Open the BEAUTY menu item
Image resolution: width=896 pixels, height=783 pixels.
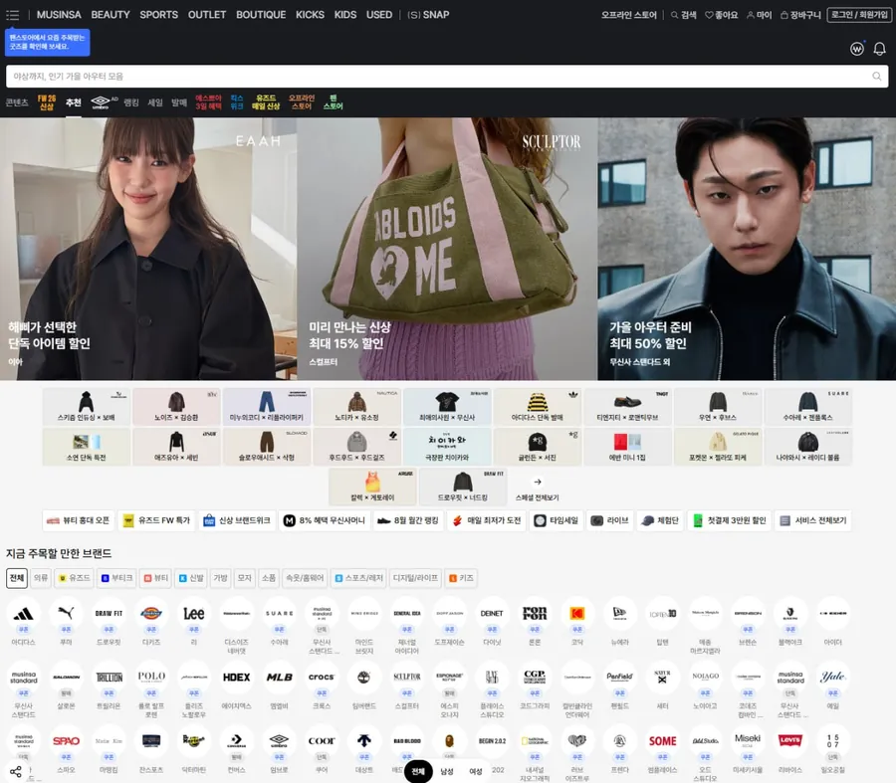point(111,15)
